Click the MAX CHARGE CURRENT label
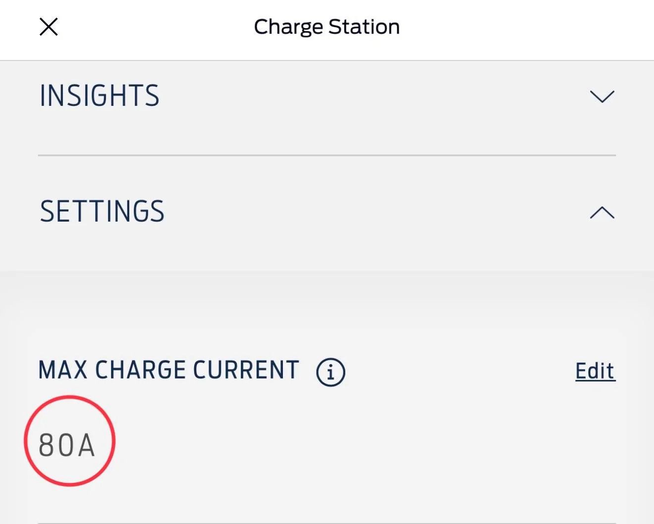 click(168, 370)
